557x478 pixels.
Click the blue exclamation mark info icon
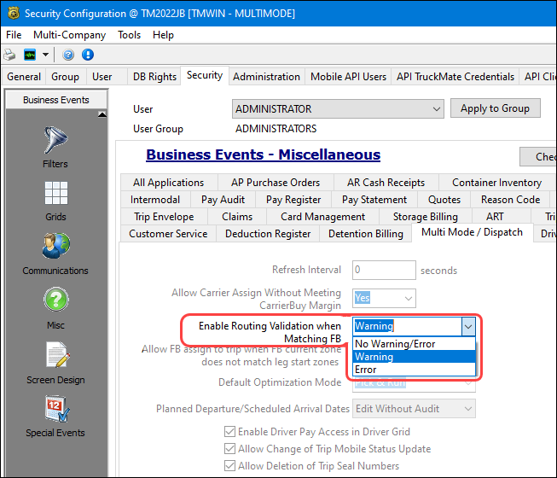coord(86,55)
